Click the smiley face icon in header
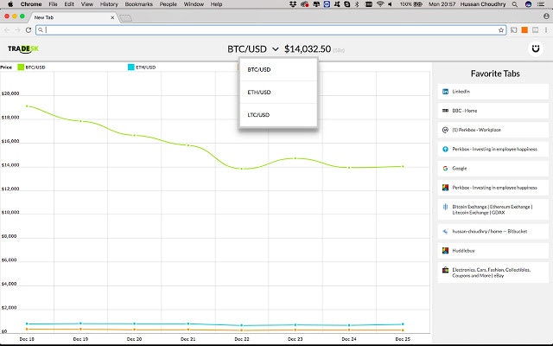553x346 pixels. (536, 48)
